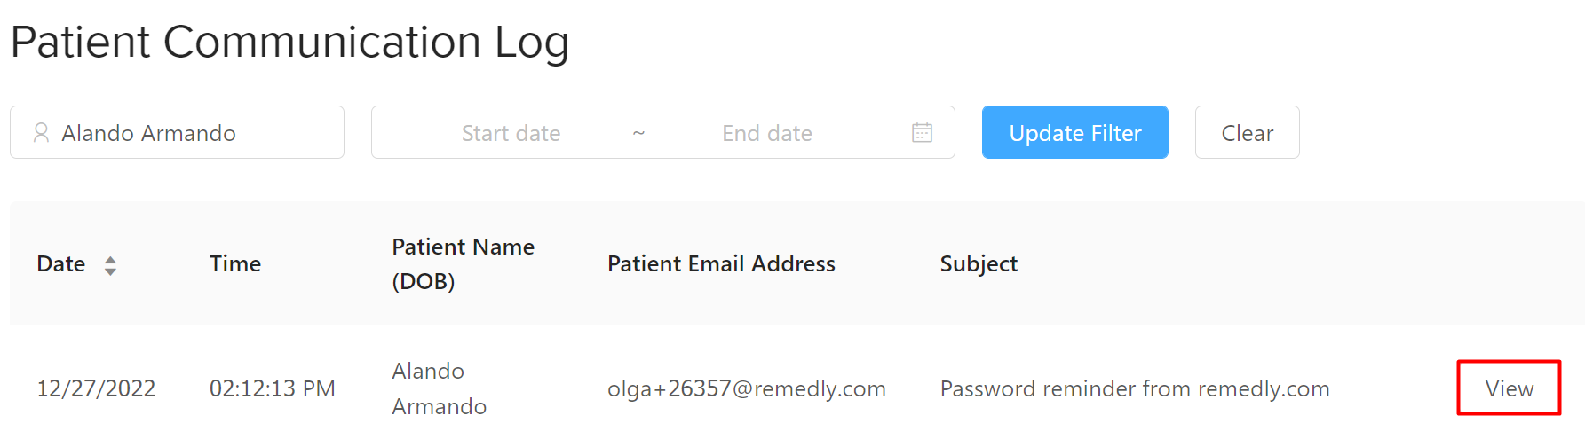Click Password reminder from remedly.com subject
The width and height of the screenshot is (1585, 447).
click(x=1134, y=388)
